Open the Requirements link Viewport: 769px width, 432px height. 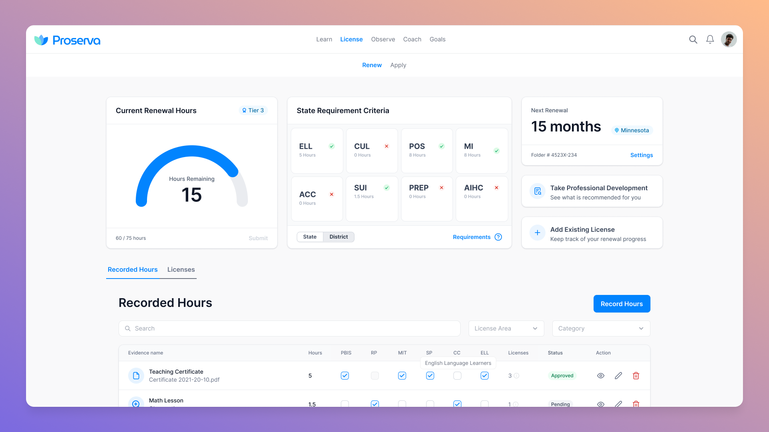click(471, 237)
